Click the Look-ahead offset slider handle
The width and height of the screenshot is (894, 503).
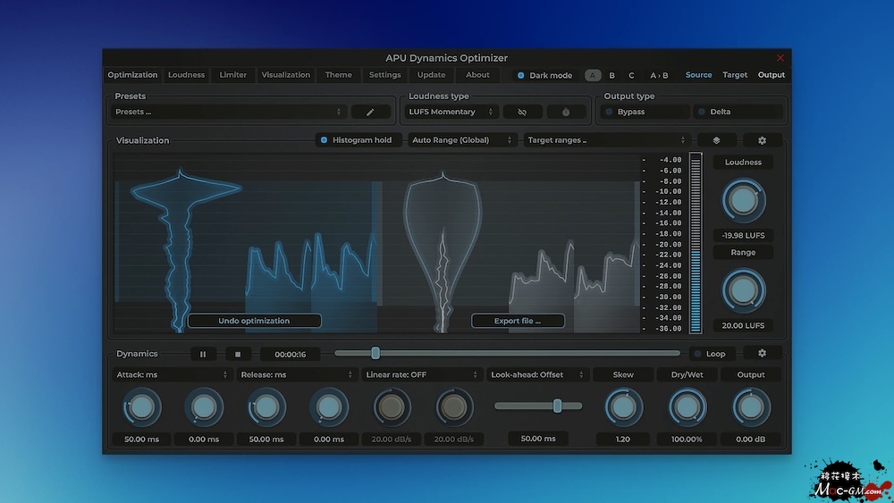(557, 406)
